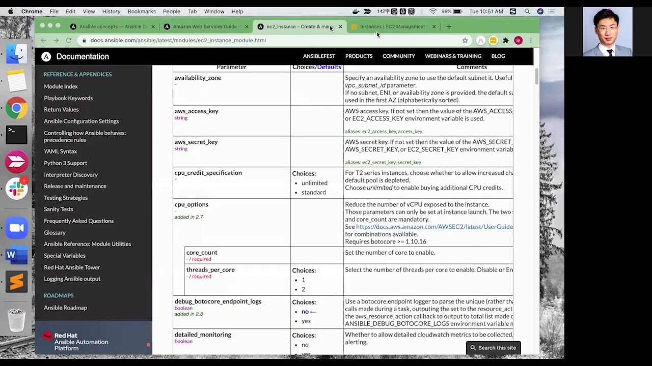
Task: Open Notification Center list icon
Action: pyautogui.click(x=552, y=11)
